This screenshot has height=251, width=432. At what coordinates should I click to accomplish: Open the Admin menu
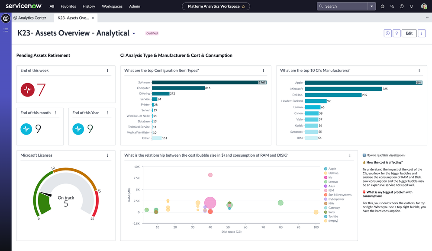pyautogui.click(x=135, y=6)
